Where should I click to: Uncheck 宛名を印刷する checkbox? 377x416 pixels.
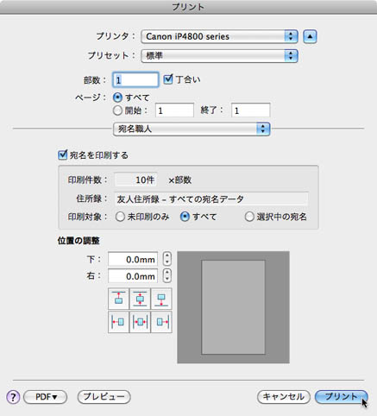(62, 155)
